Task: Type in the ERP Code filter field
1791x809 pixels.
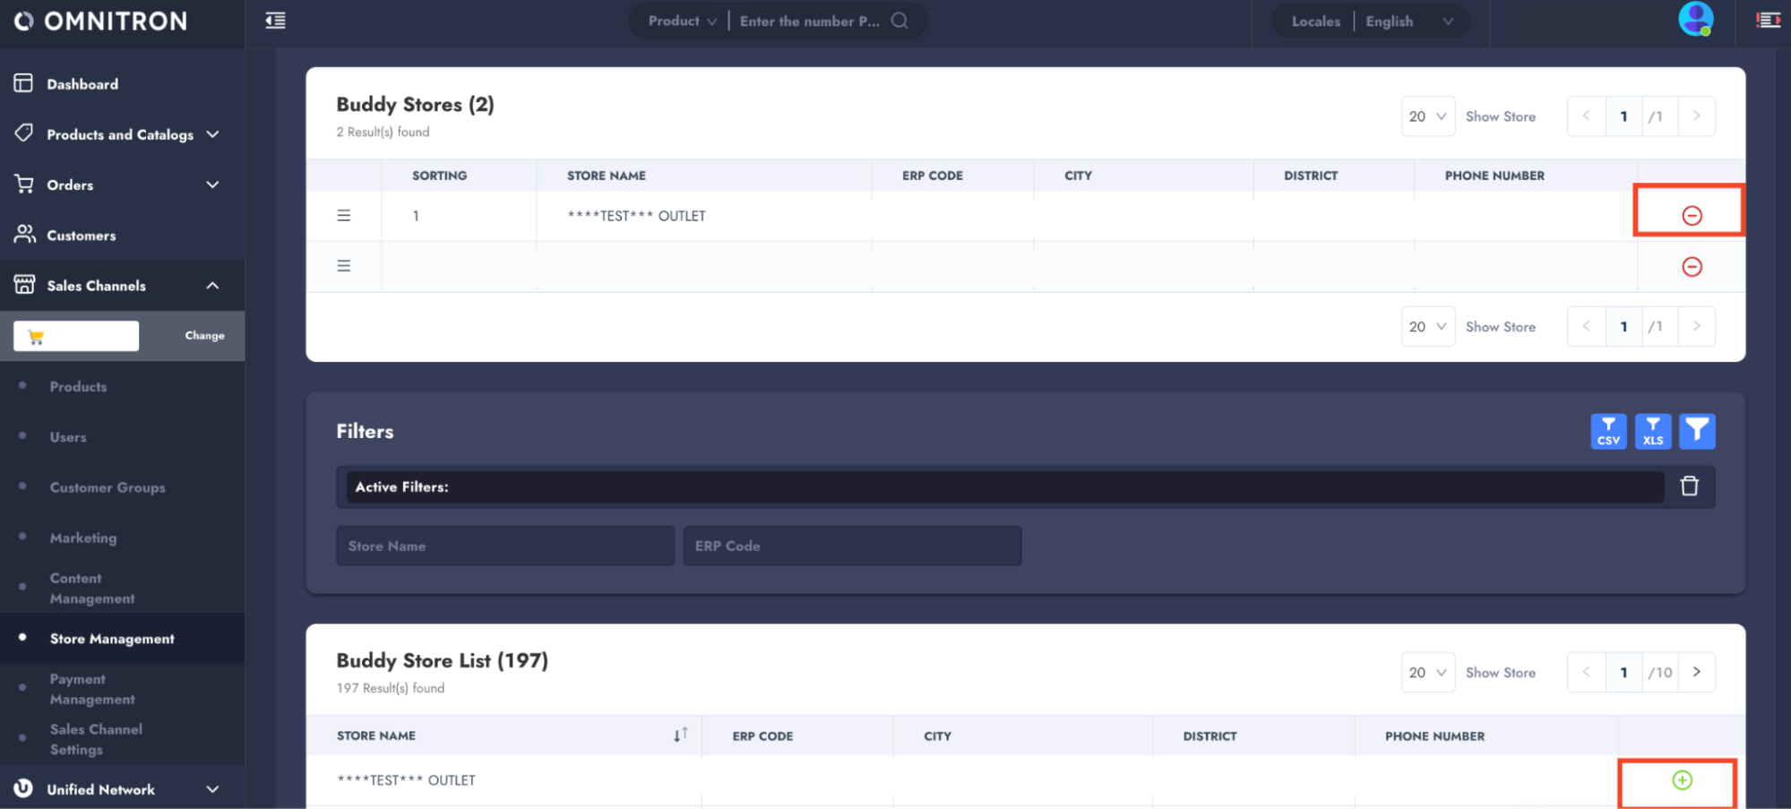Action: pyautogui.click(x=851, y=546)
